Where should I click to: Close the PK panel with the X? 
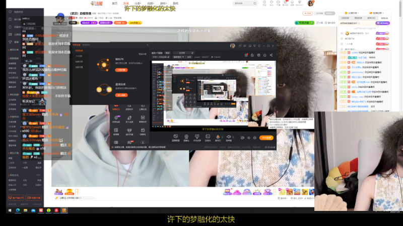(x=147, y=45)
